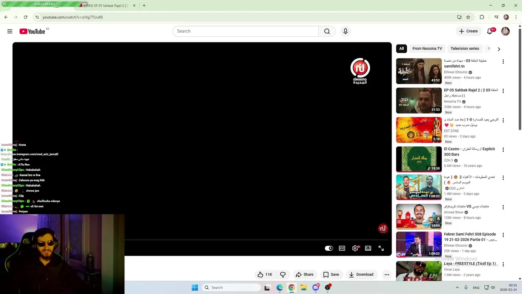Screen dimensions: 522x294
Task: Open Fekret Sami Fehri S08 Episode title
Action: point(471,237)
